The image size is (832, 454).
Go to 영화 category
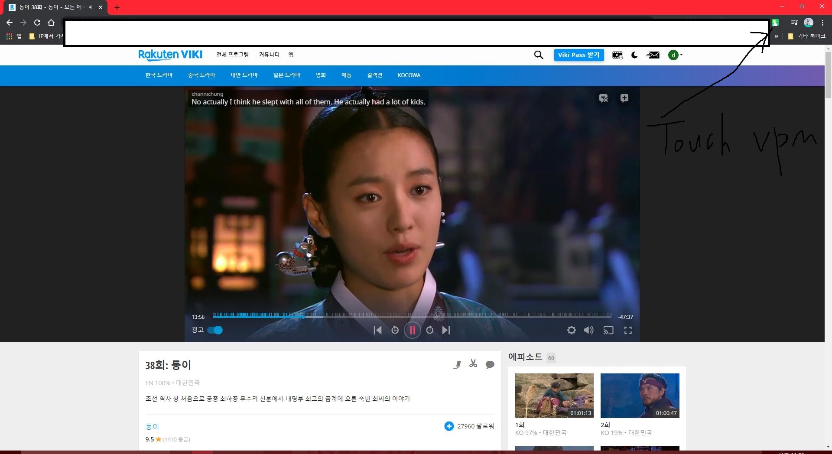(321, 75)
